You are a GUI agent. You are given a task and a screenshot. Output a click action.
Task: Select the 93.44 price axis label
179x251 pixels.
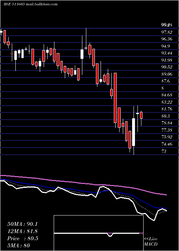coord(167,53)
